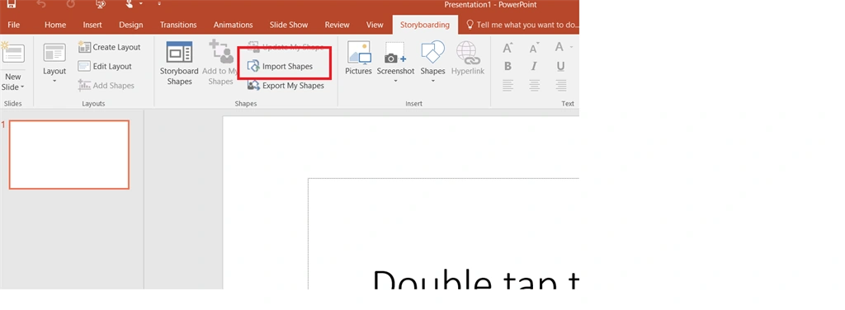Click the Import Shapes icon
Image resolution: width=845 pixels, height=310 pixels.
point(253,66)
